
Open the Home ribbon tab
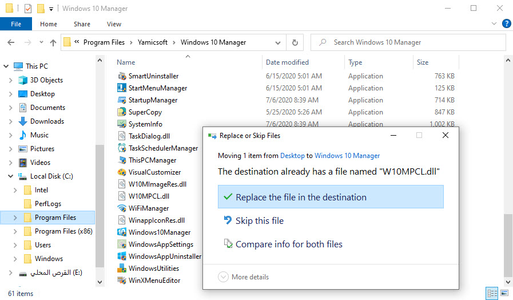(49, 24)
